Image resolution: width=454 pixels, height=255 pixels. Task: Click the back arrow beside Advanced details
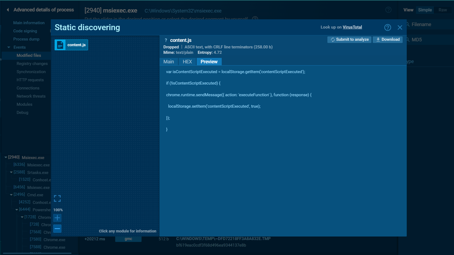8,10
